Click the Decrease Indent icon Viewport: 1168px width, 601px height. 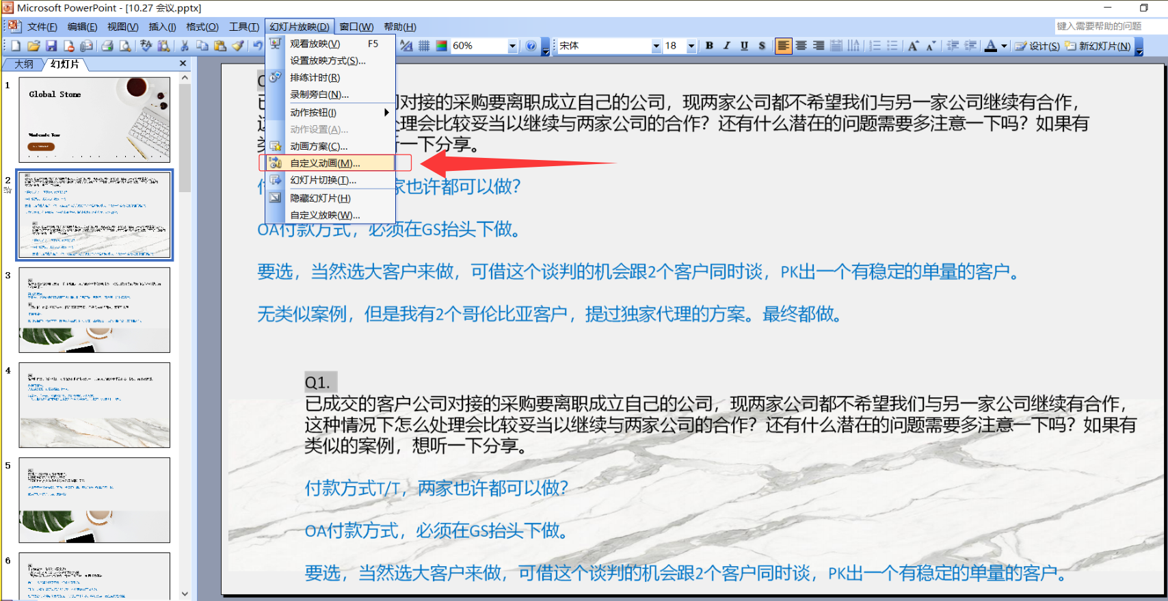tap(953, 46)
